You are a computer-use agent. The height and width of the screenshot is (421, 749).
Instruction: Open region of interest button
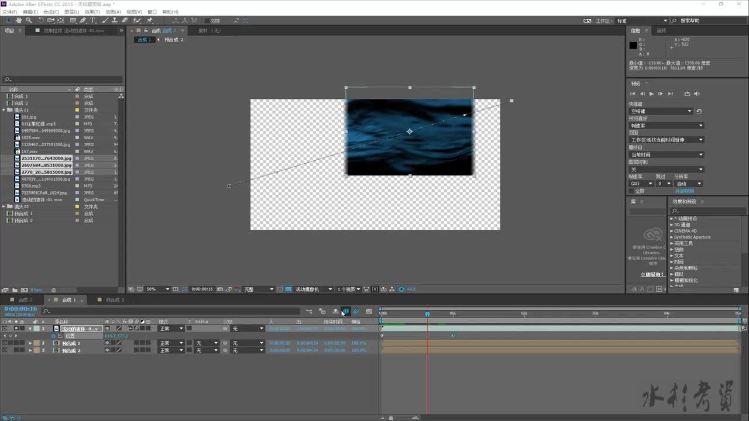(x=280, y=289)
